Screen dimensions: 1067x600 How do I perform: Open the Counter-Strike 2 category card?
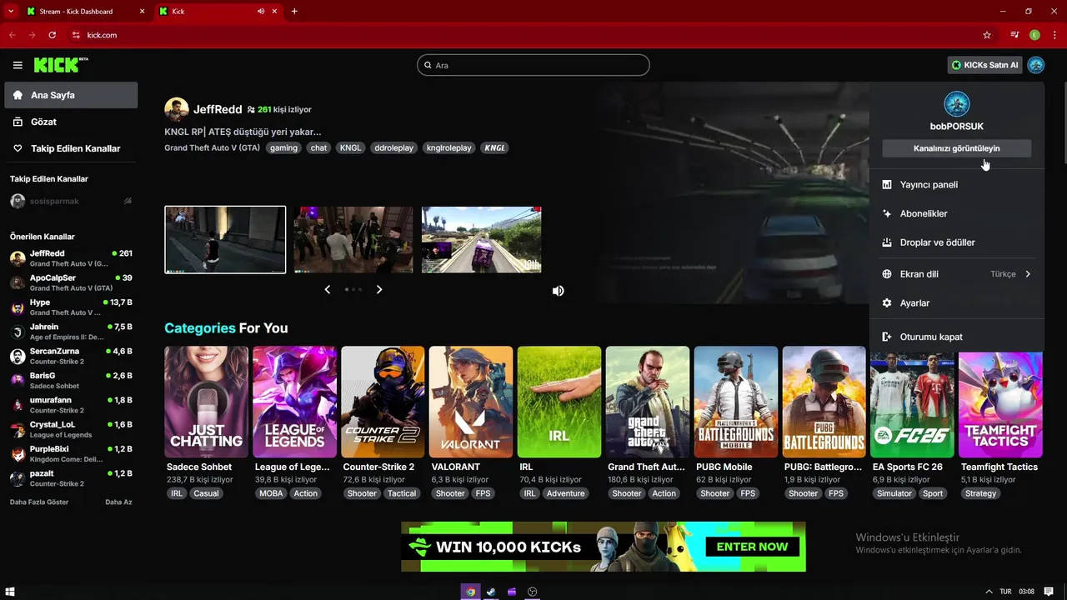click(383, 402)
